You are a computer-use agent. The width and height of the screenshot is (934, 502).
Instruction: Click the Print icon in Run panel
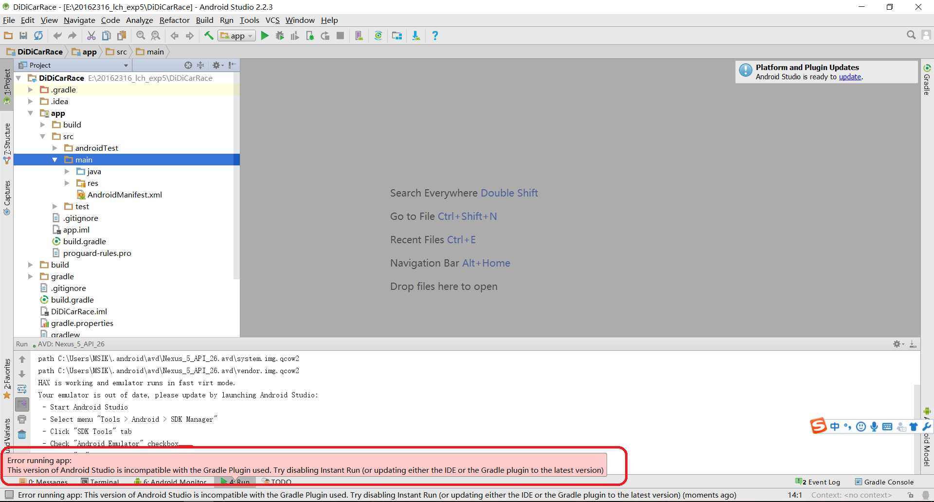tap(22, 419)
